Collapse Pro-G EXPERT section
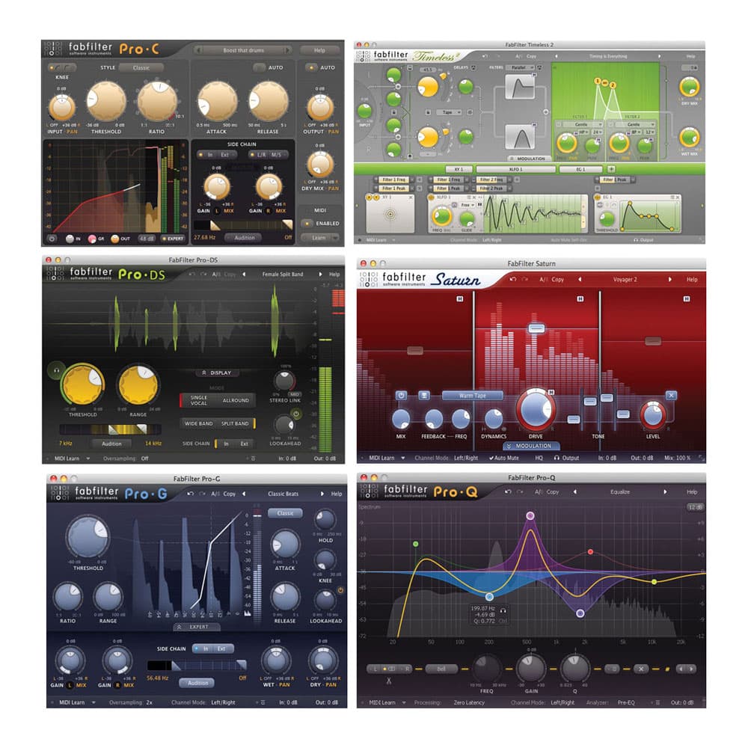Viewport: 748px width, 748px height. coord(197,627)
